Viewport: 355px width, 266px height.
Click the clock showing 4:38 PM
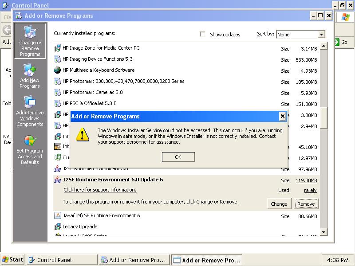coord(338,260)
